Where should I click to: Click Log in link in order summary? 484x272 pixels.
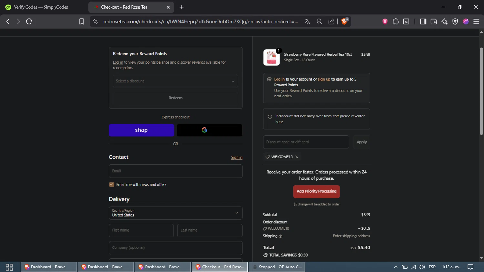279,79
